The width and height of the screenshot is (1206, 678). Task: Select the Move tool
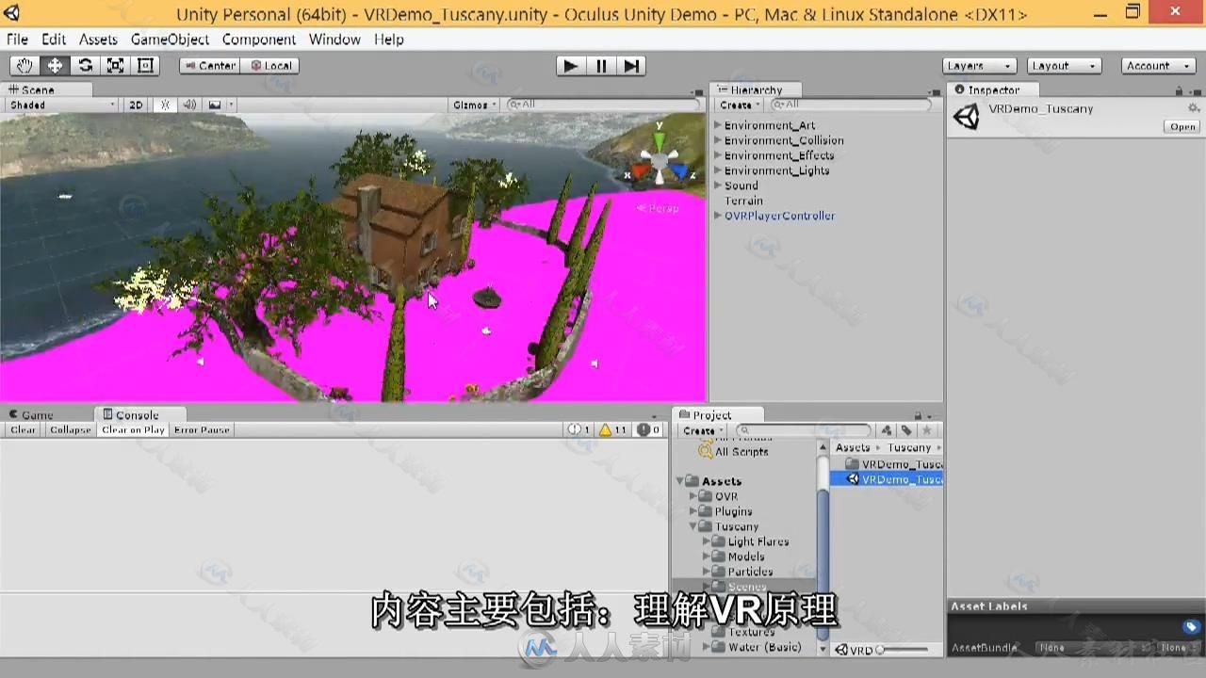coord(55,65)
